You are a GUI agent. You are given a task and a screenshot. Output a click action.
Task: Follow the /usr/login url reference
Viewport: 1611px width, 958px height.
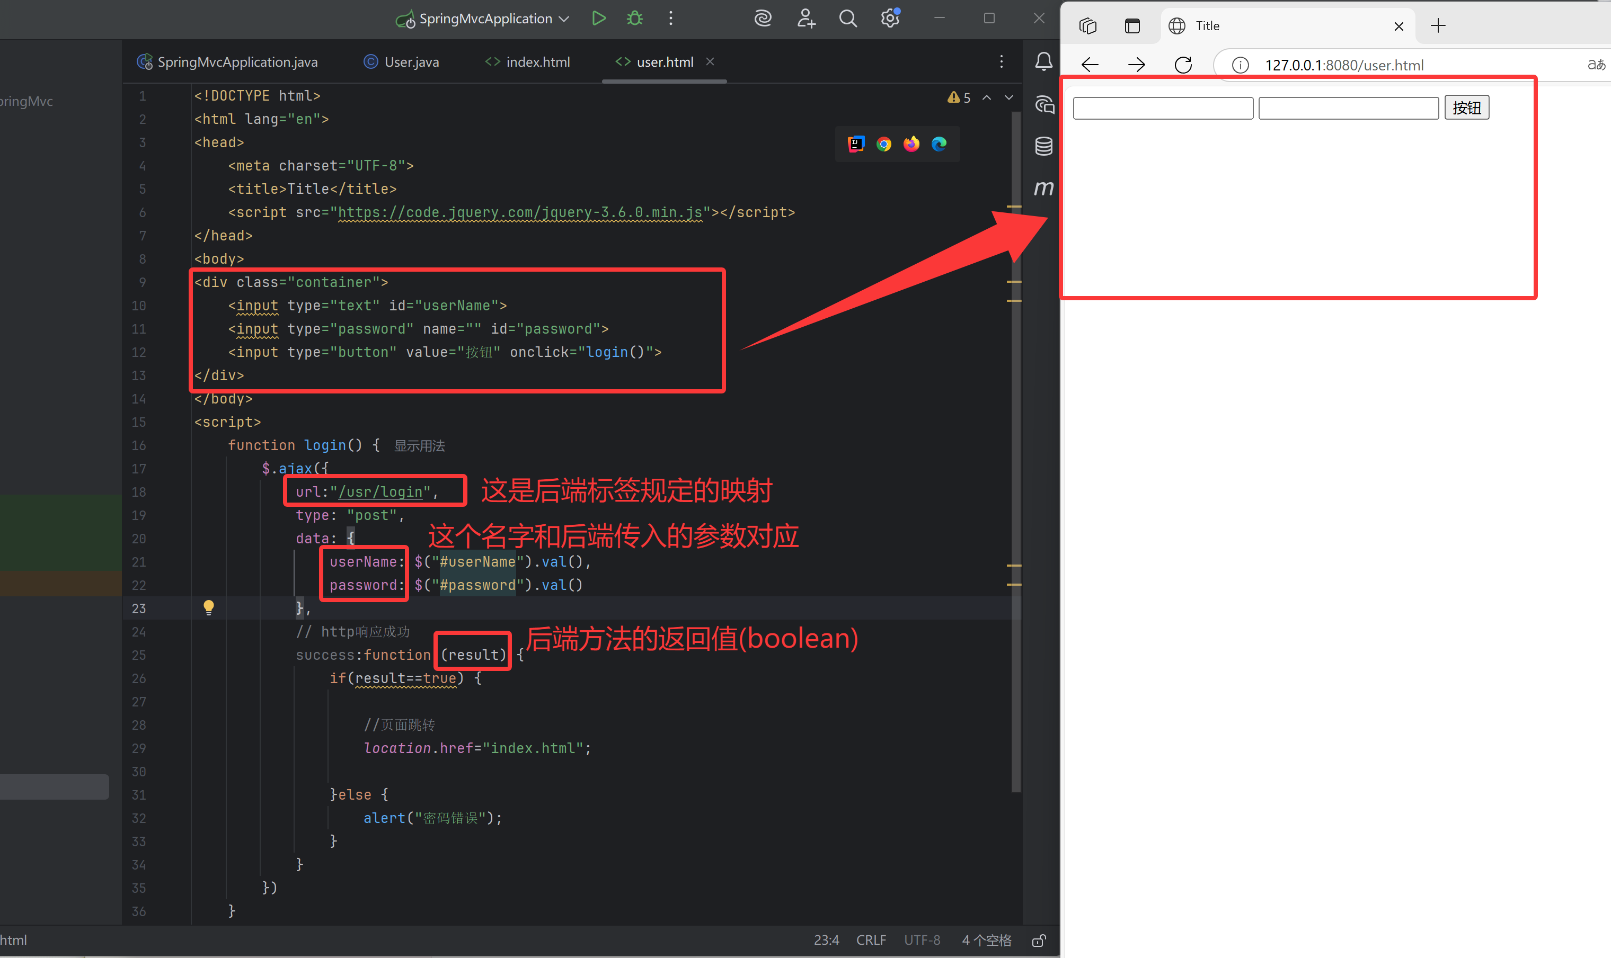[380, 492]
